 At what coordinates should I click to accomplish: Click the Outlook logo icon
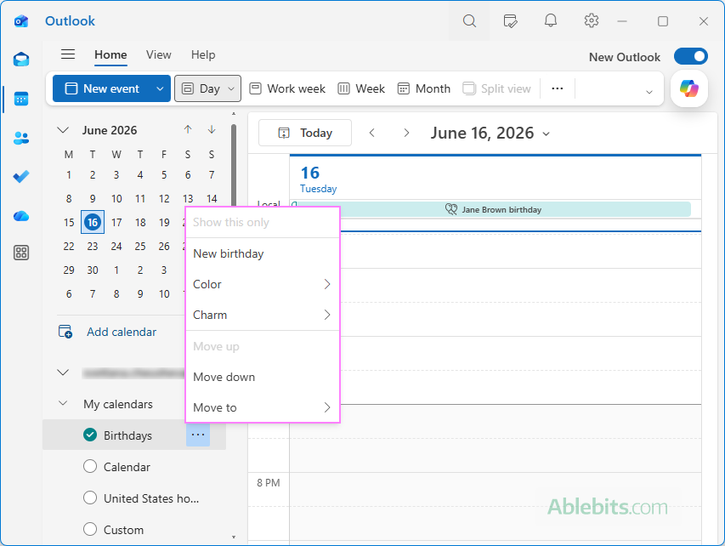tap(21, 20)
